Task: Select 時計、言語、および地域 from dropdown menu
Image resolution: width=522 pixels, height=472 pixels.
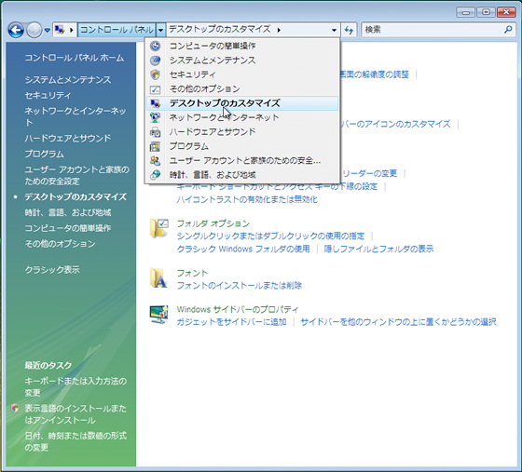Action: (242, 175)
